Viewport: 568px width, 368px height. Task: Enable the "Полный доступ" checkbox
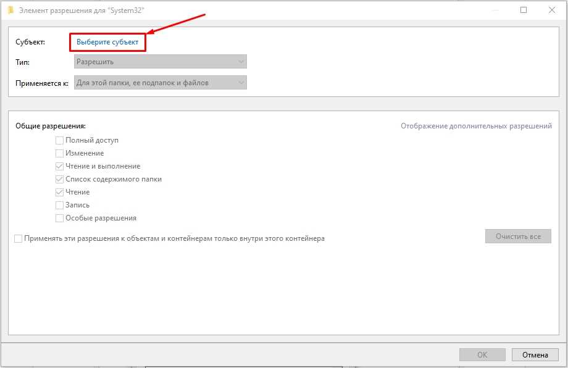pyautogui.click(x=60, y=140)
